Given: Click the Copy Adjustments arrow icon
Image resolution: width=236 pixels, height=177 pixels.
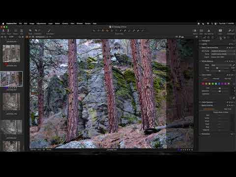Looking at the screenshot, I should coord(230,30).
